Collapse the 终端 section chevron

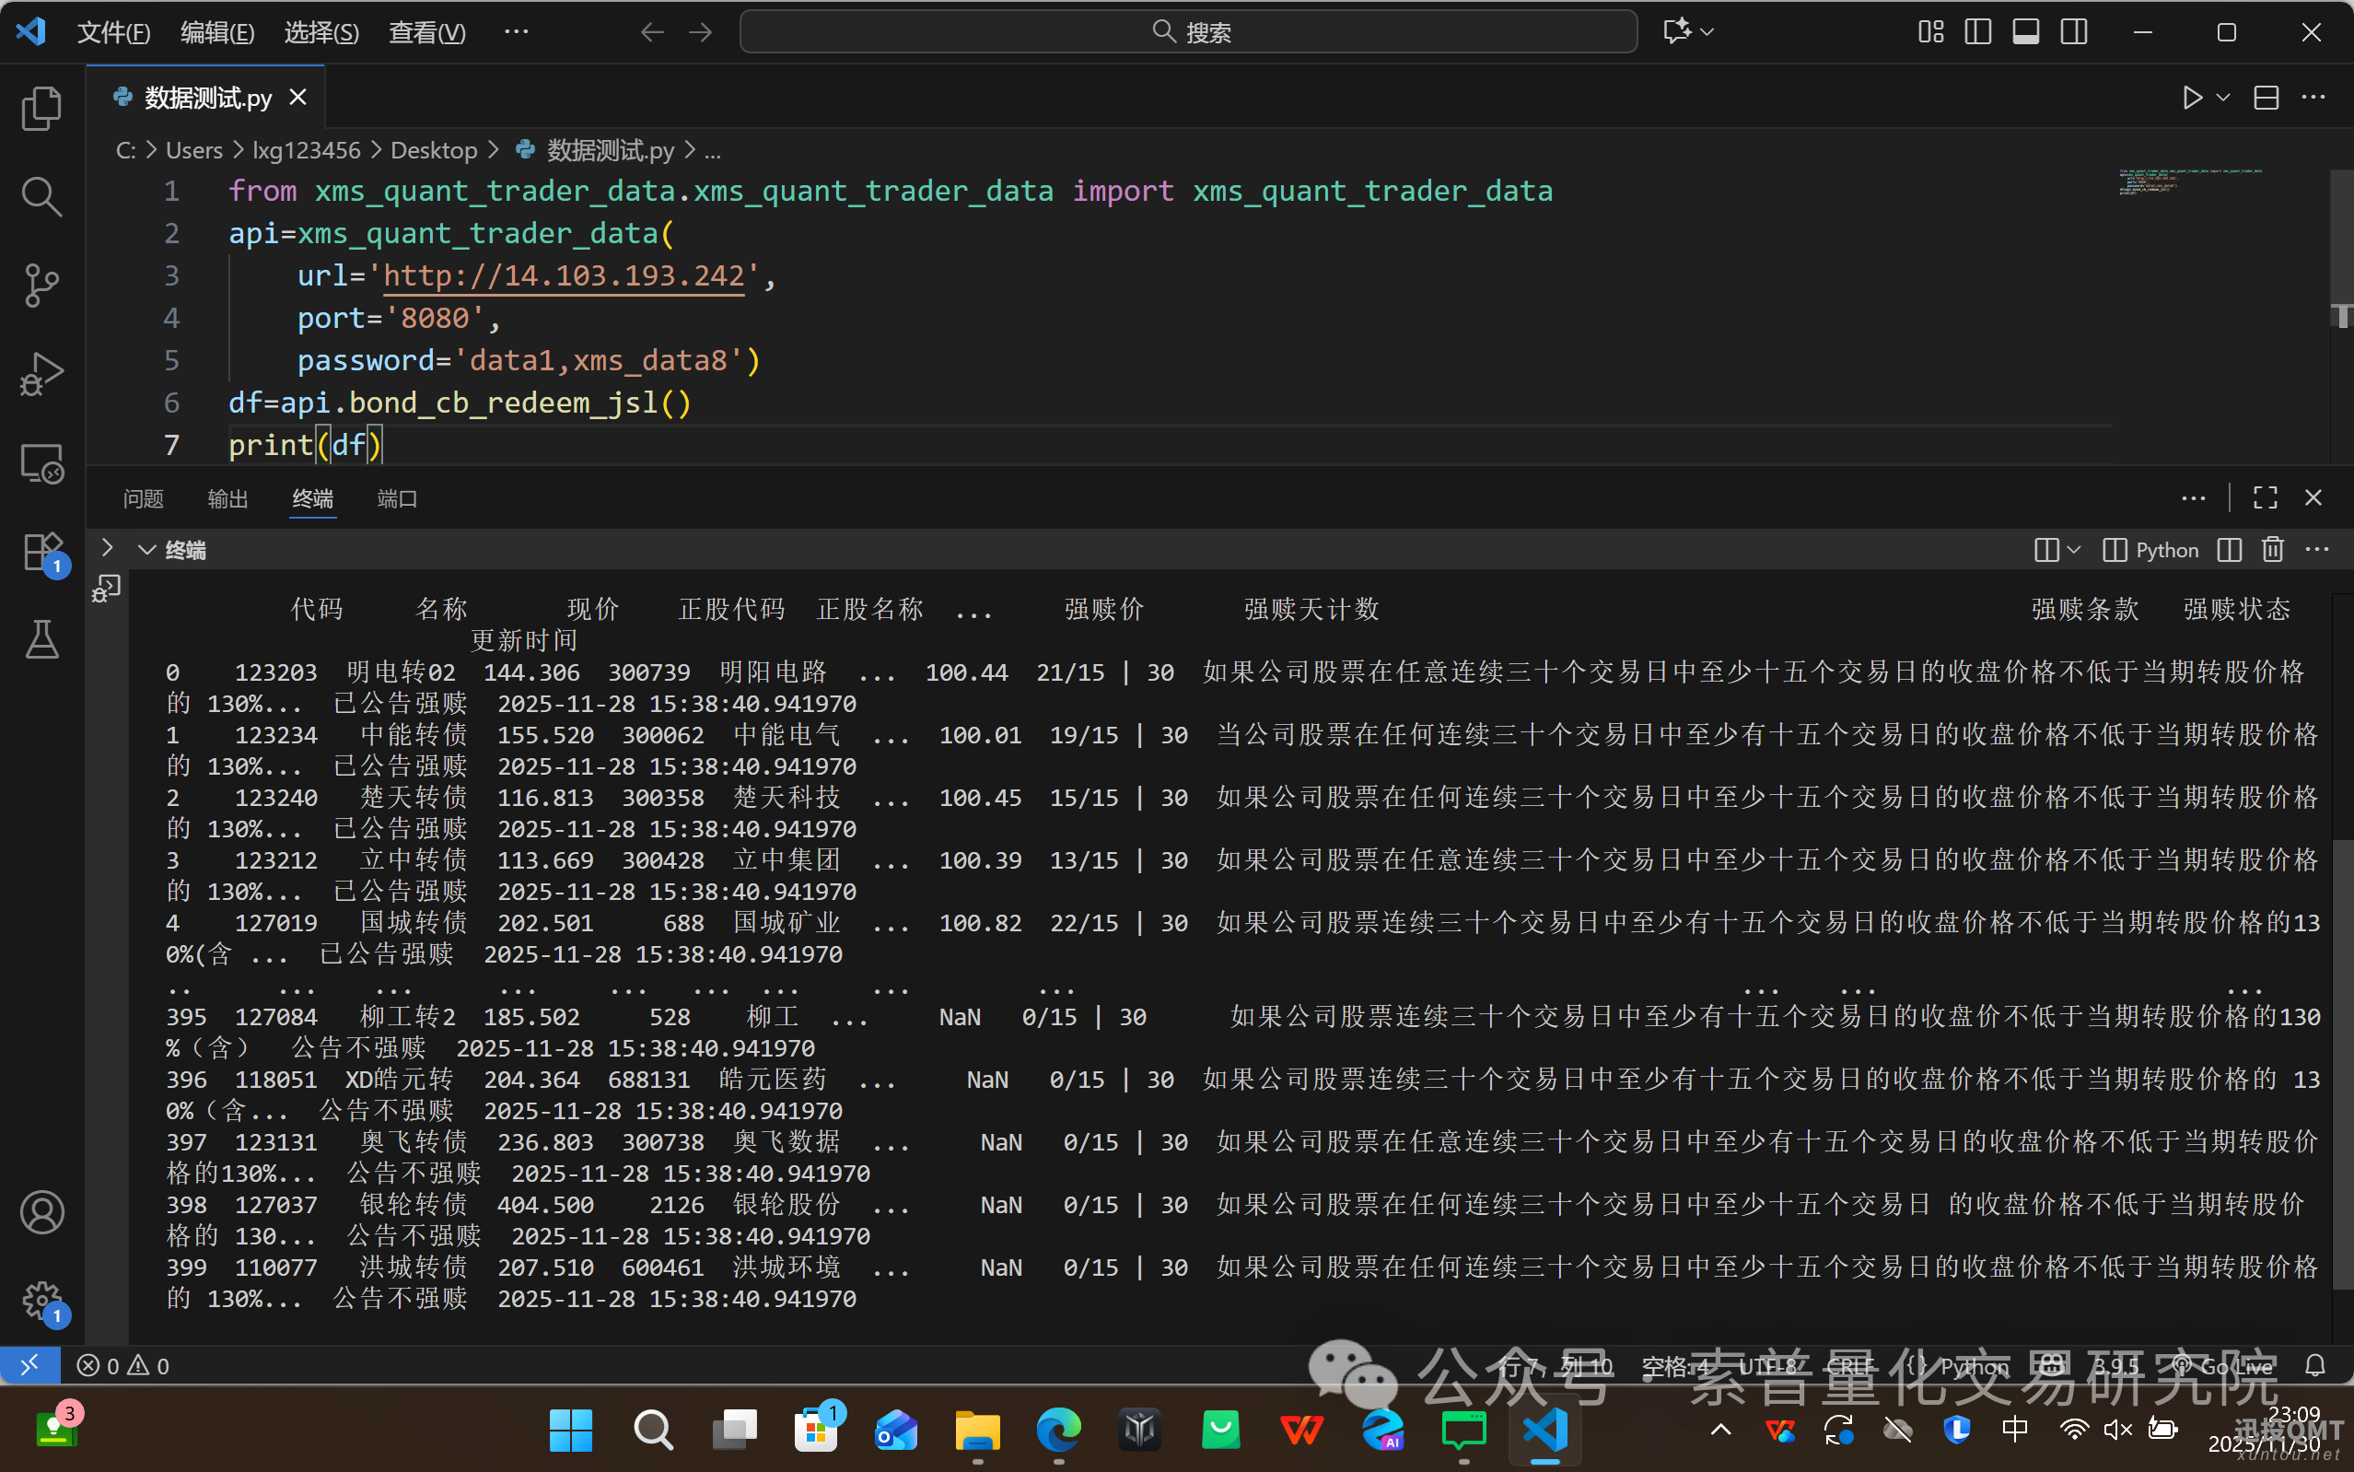coord(147,550)
